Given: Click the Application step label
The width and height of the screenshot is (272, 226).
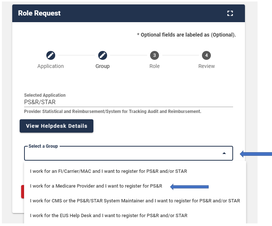Looking at the screenshot, I should (50, 66).
